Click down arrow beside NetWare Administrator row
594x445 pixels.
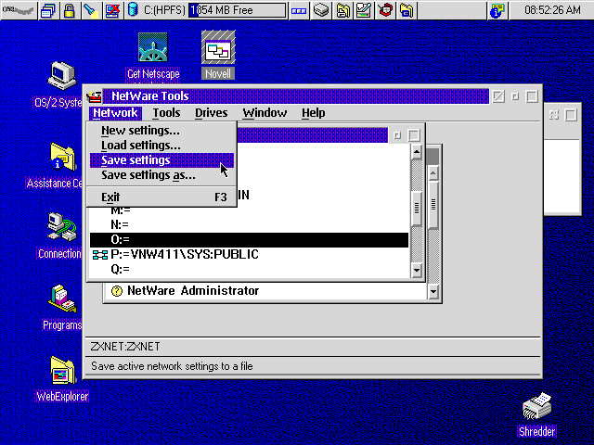[433, 292]
